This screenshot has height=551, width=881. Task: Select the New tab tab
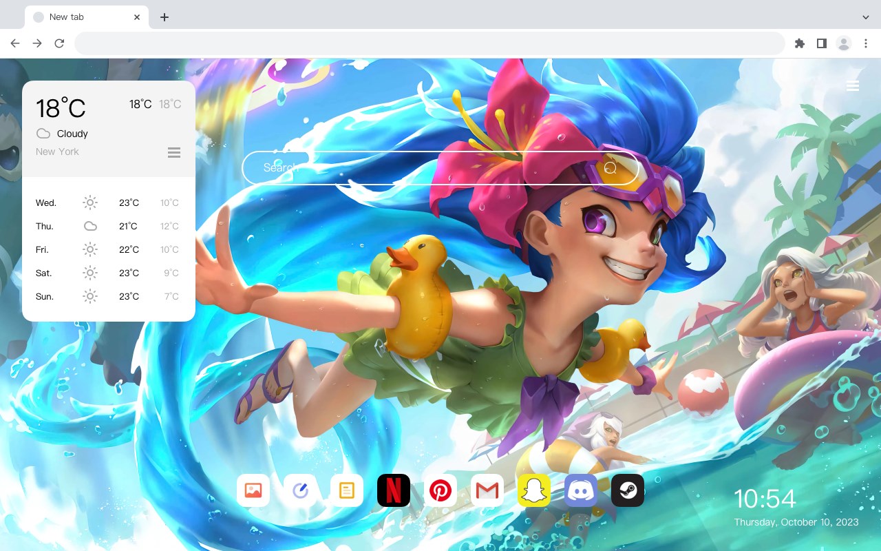tap(87, 17)
